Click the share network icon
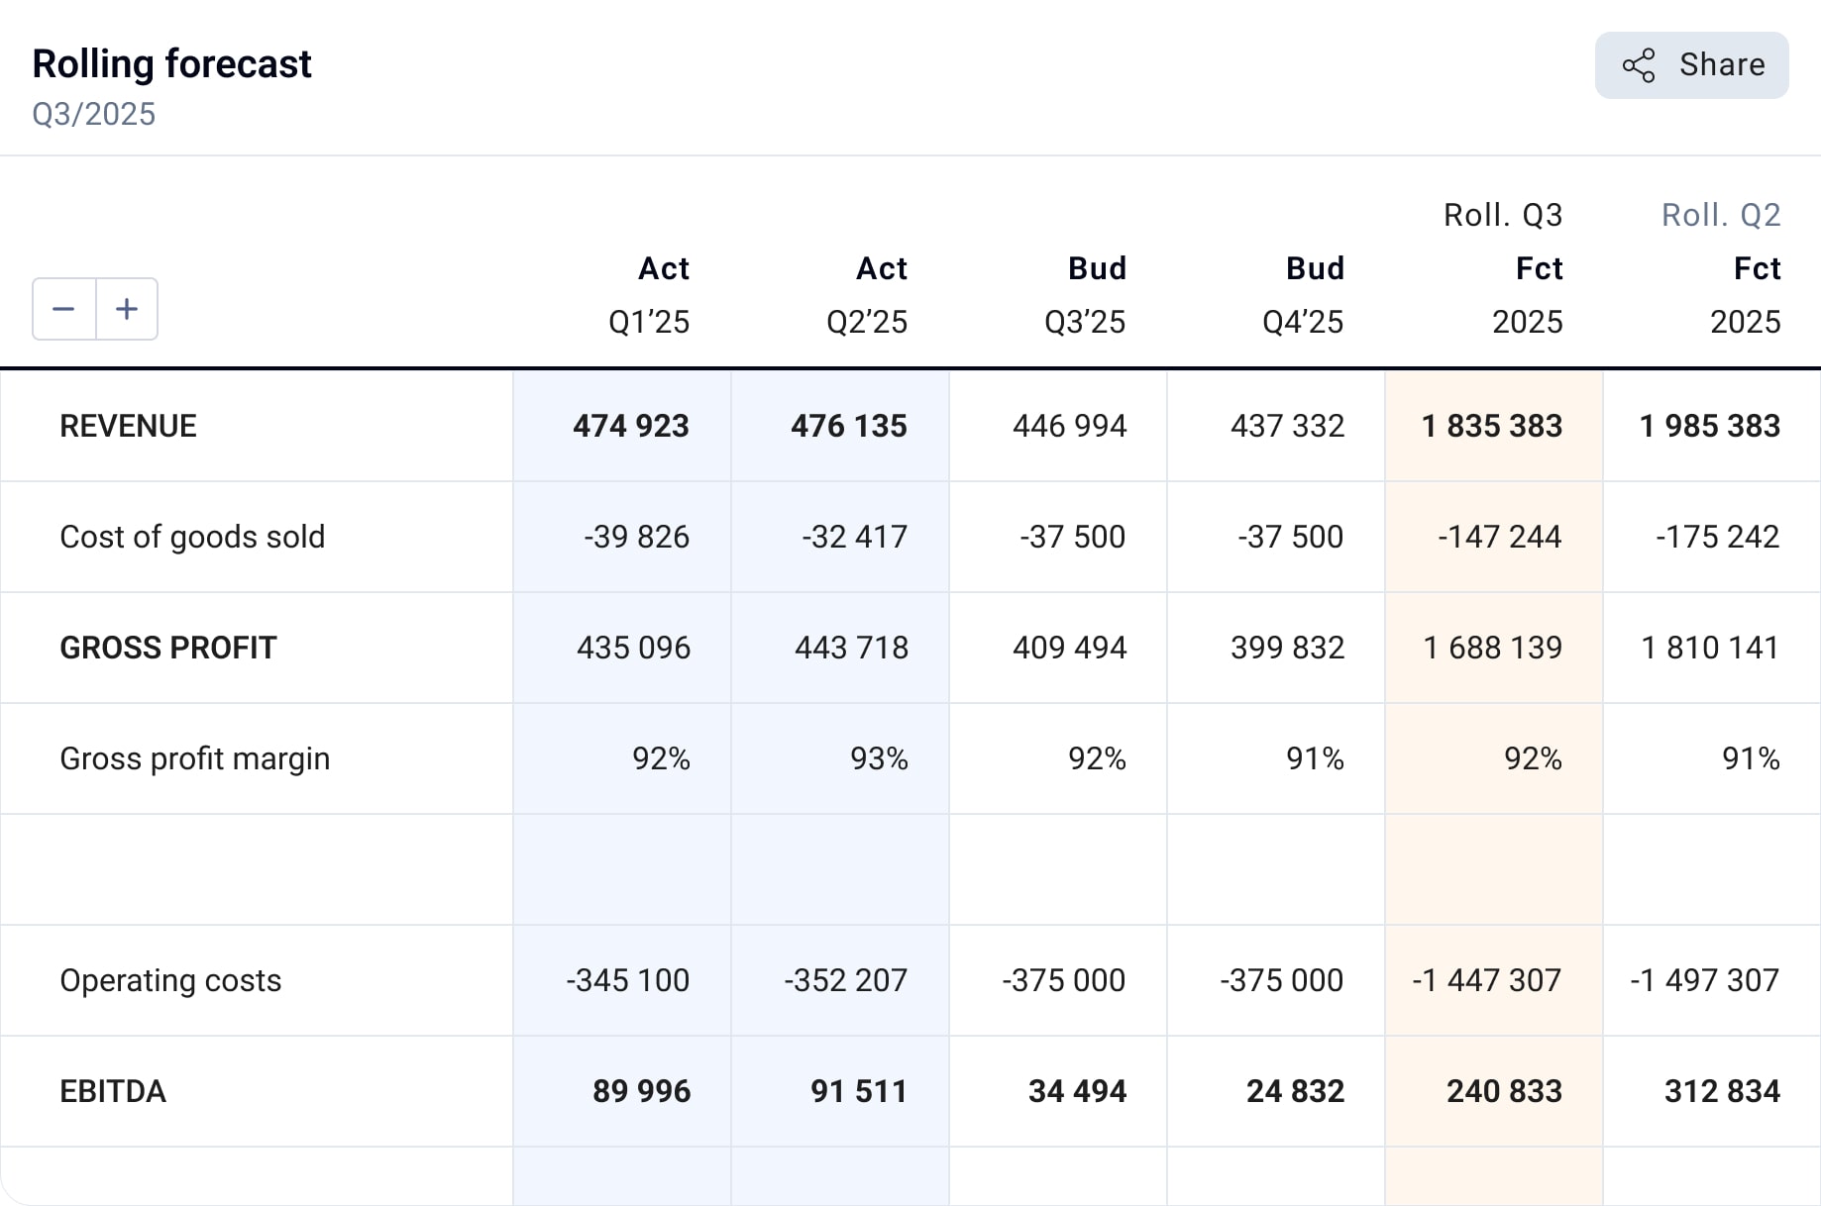The width and height of the screenshot is (1821, 1206). [x=1639, y=65]
